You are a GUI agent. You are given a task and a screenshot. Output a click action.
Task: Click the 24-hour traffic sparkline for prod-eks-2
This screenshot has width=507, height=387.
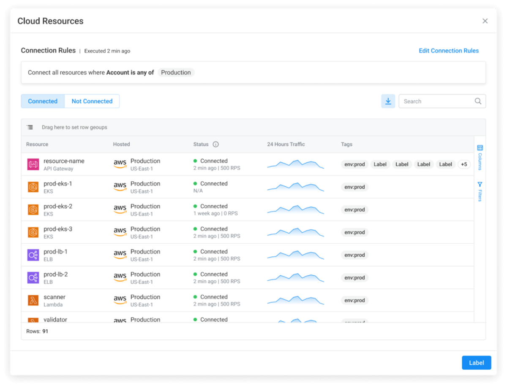click(295, 210)
